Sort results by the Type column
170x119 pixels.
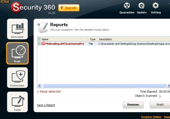[x=92, y=39]
